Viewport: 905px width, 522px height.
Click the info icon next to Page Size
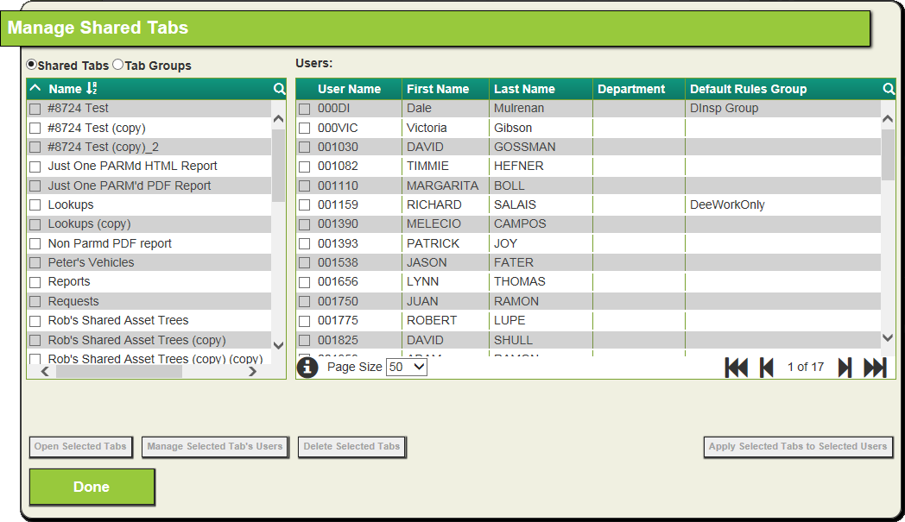click(307, 367)
